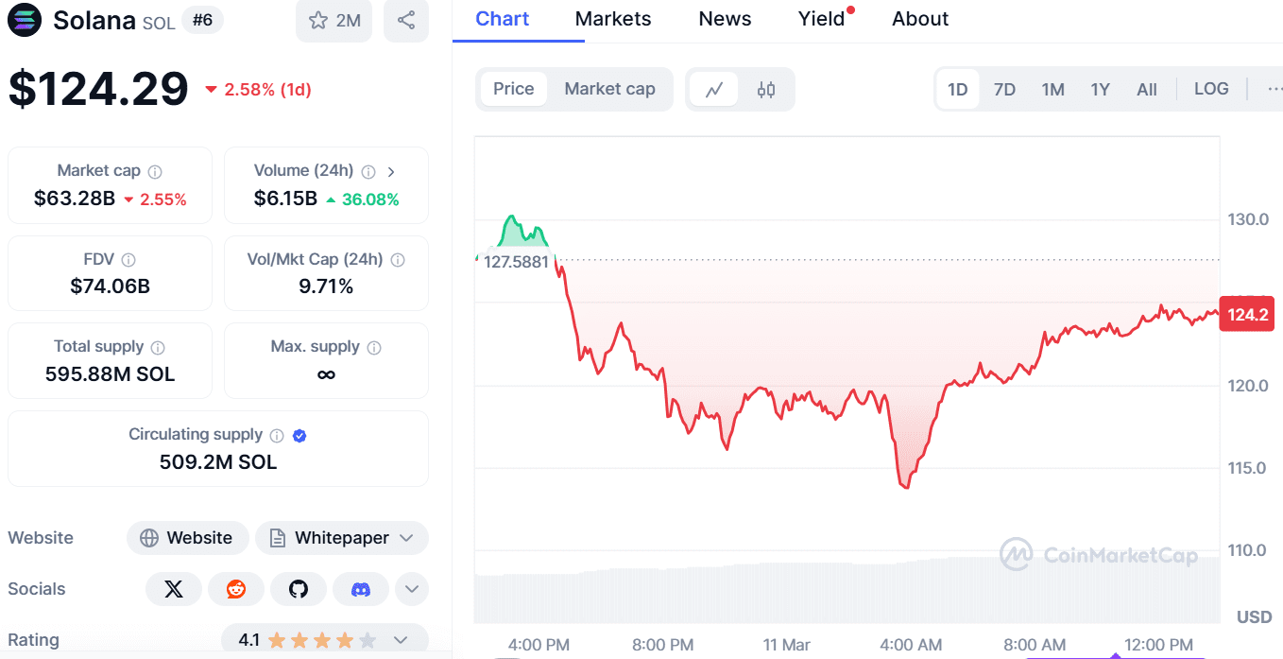Screen dimensions: 1283x659
Task: Click the Solana logo icon
Action: [24, 20]
